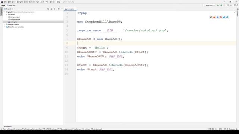Image resolution: width=239 pixels, height=134 pixels.
Task: Open the VCS menu
Action: pyautogui.click(x=47, y=2)
